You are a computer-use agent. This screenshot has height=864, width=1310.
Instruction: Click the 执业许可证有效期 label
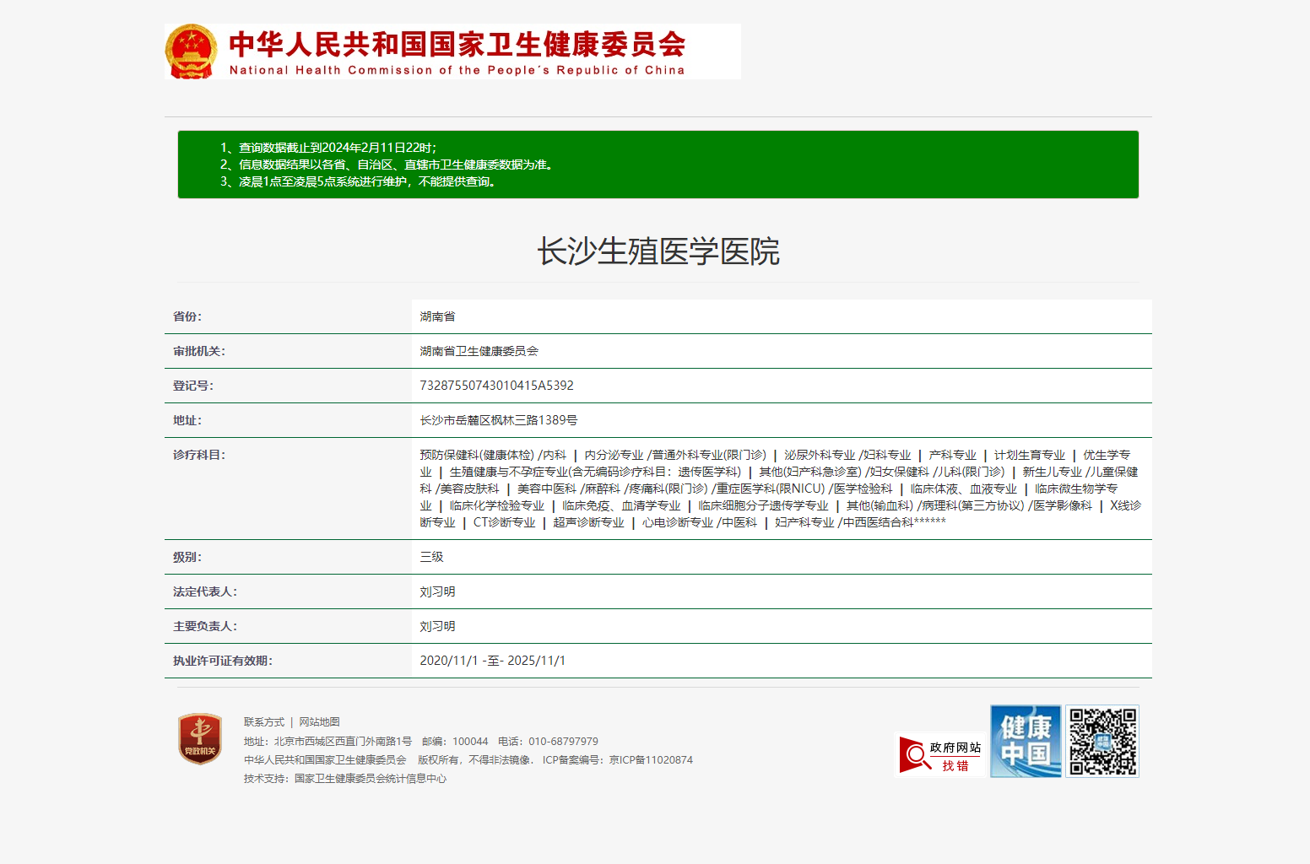pos(223,661)
